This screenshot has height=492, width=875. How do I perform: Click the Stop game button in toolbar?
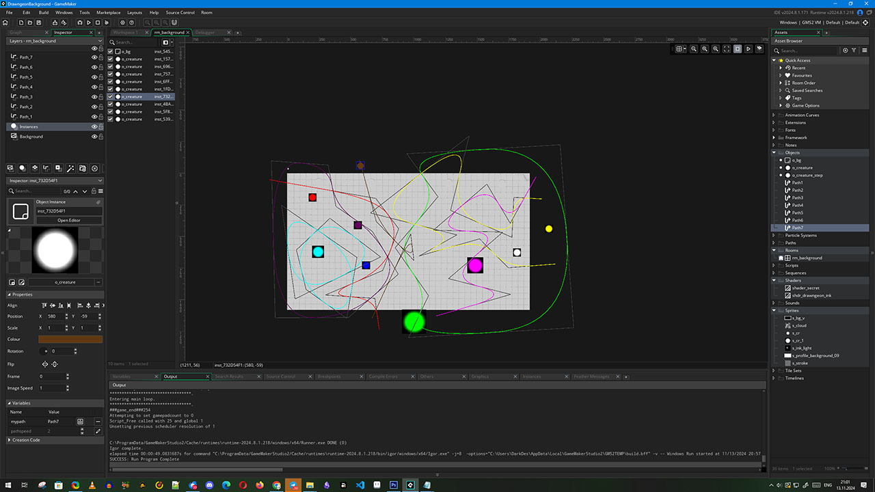[98, 23]
